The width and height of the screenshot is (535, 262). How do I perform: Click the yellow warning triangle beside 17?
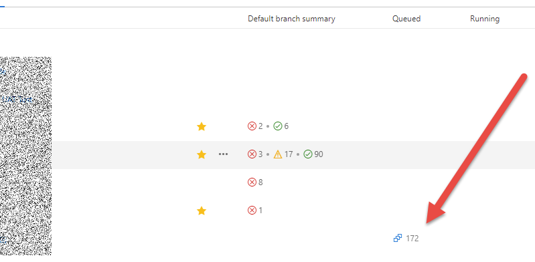[278, 154]
